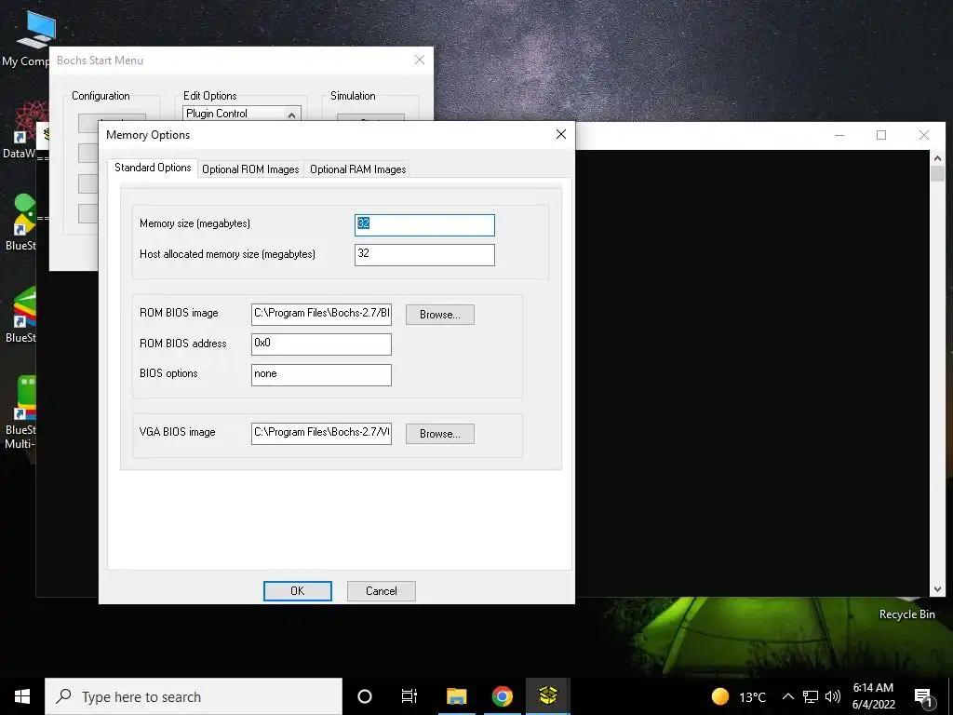Open File Explorer from the taskbar
The height and width of the screenshot is (715, 953).
click(456, 696)
